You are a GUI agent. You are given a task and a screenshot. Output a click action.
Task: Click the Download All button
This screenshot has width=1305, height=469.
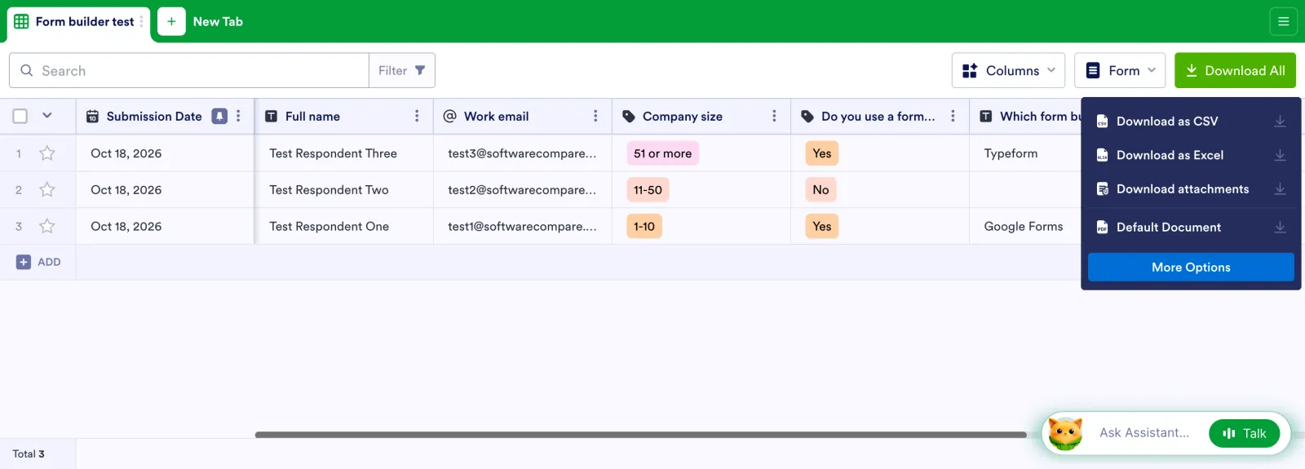coord(1235,71)
